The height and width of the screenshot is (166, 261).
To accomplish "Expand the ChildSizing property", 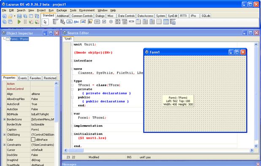I will 5,135.
